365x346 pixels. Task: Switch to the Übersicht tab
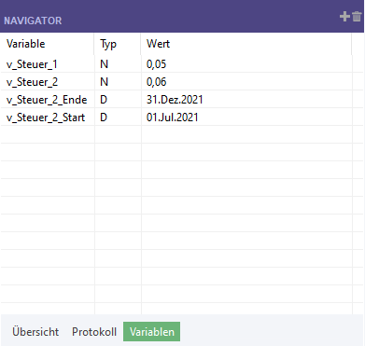tap(35, 332)
